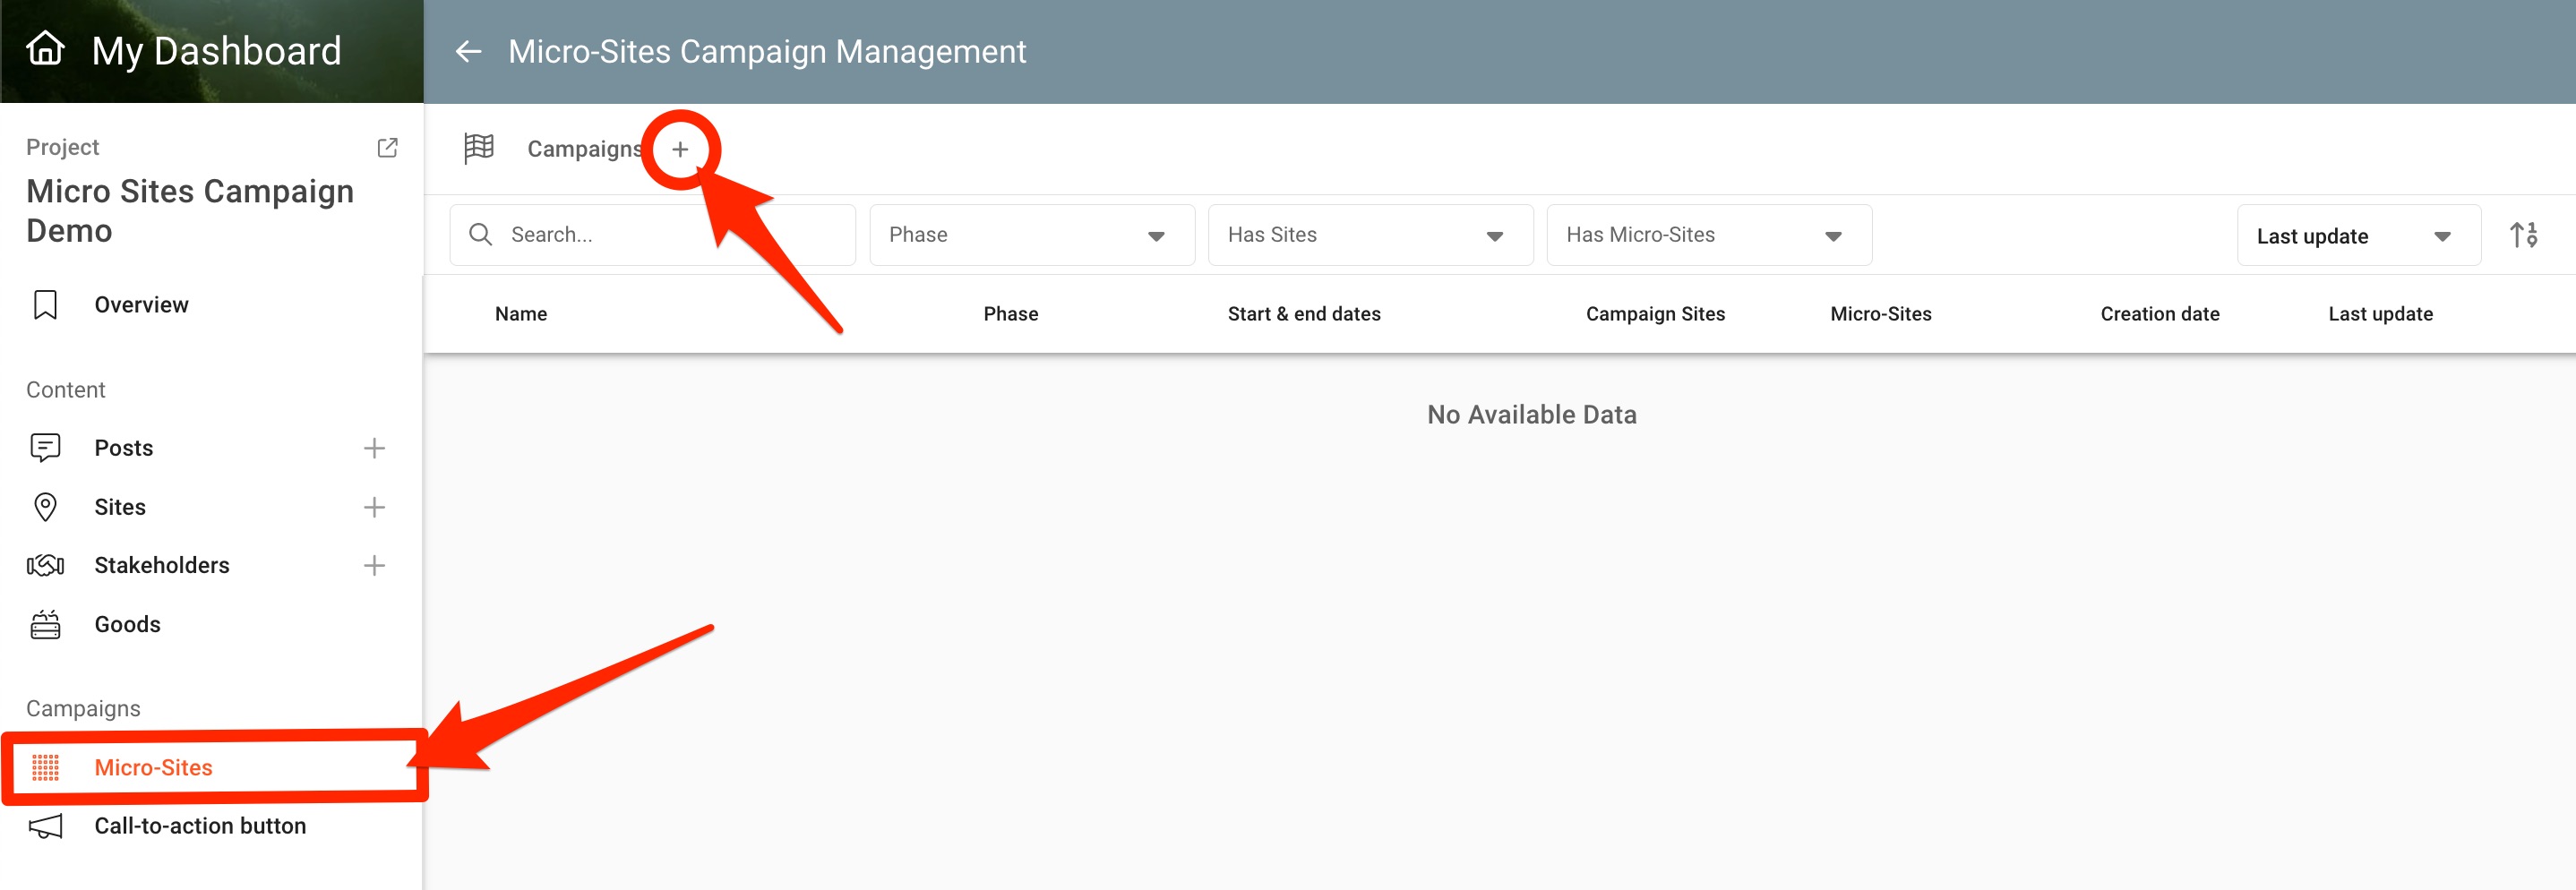
Task: Open the Call-to-action button item
Action: coord(200,825)
